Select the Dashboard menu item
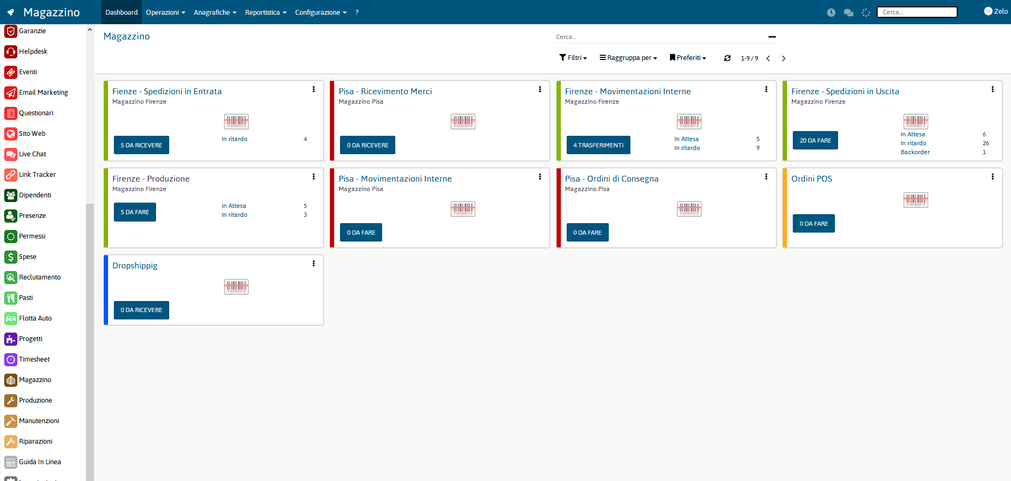Screen dimensions: 1011x481 click(121, 12)
